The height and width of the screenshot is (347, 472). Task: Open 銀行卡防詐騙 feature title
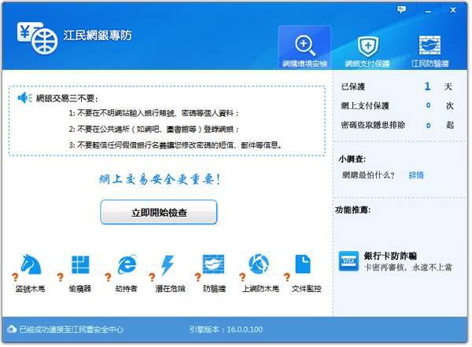click(x=391, y=256)
